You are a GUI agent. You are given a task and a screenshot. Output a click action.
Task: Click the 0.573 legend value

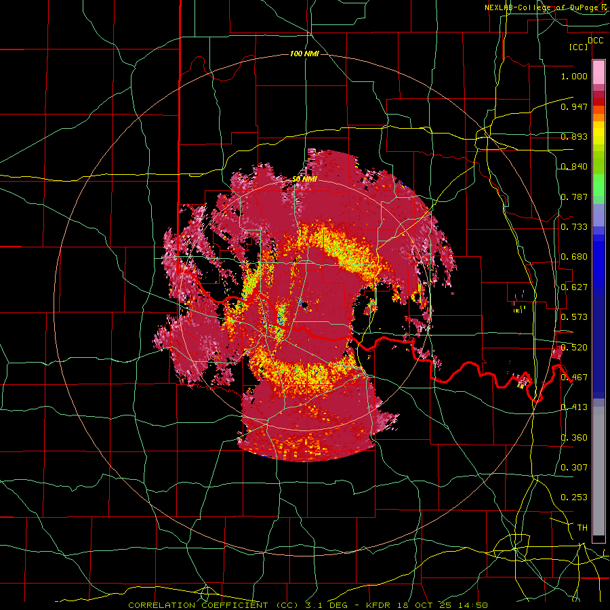574,317
